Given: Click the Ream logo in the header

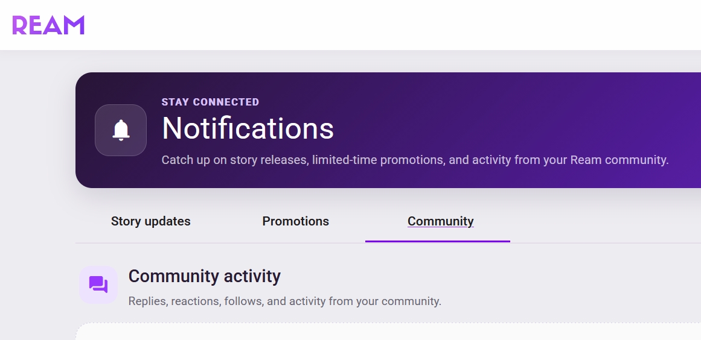Looking at the screenshot, I should pos(48,25).
